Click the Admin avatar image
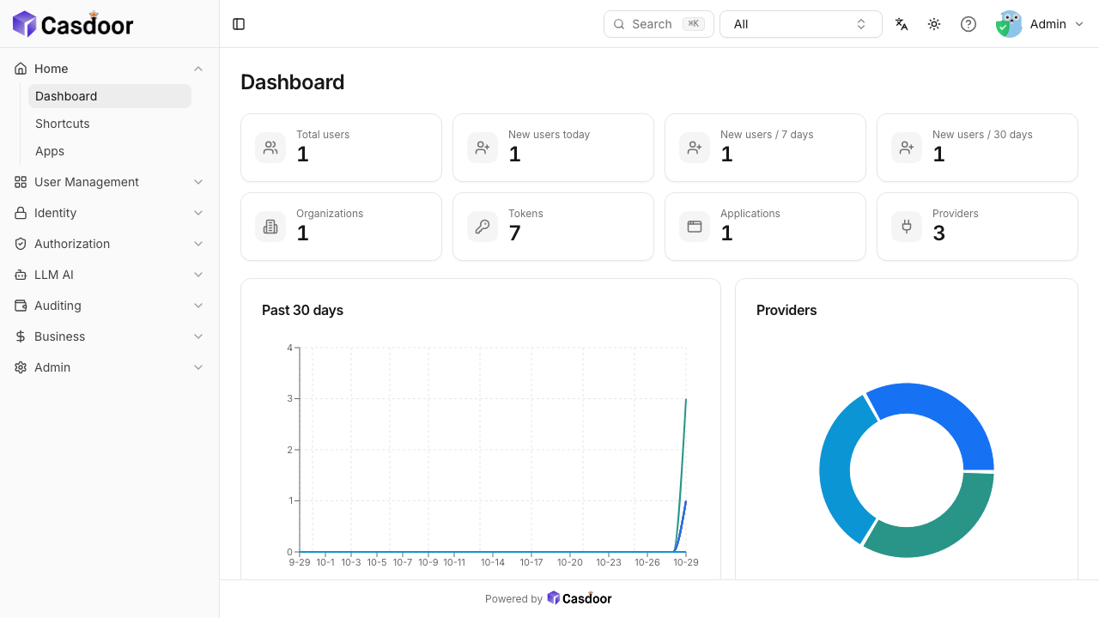Screen dimensions: 1099x618 coord(1009,24)
